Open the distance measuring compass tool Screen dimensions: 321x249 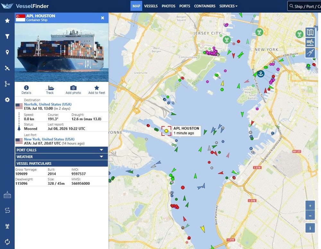click(310, 53)
